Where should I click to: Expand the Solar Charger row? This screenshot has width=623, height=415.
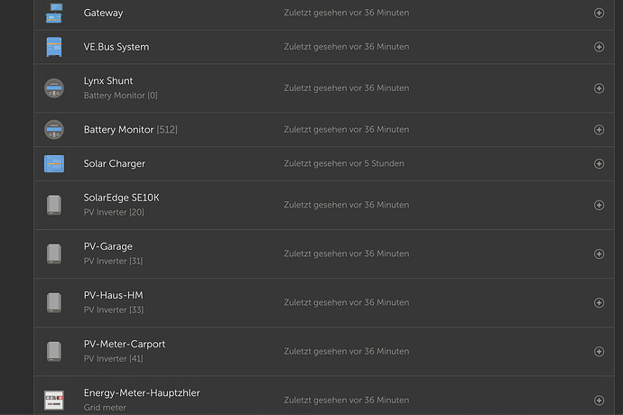600,163
